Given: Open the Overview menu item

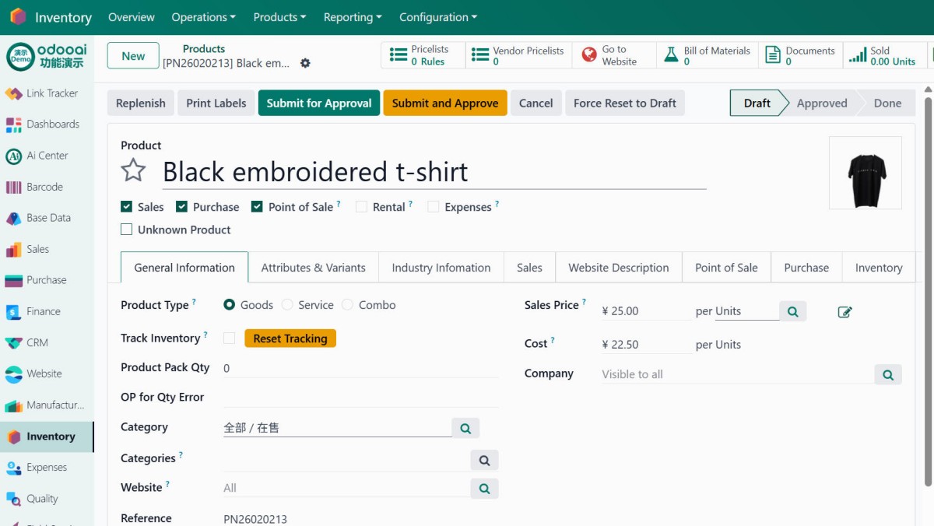Looking at the screenshot, I should 132,17.
